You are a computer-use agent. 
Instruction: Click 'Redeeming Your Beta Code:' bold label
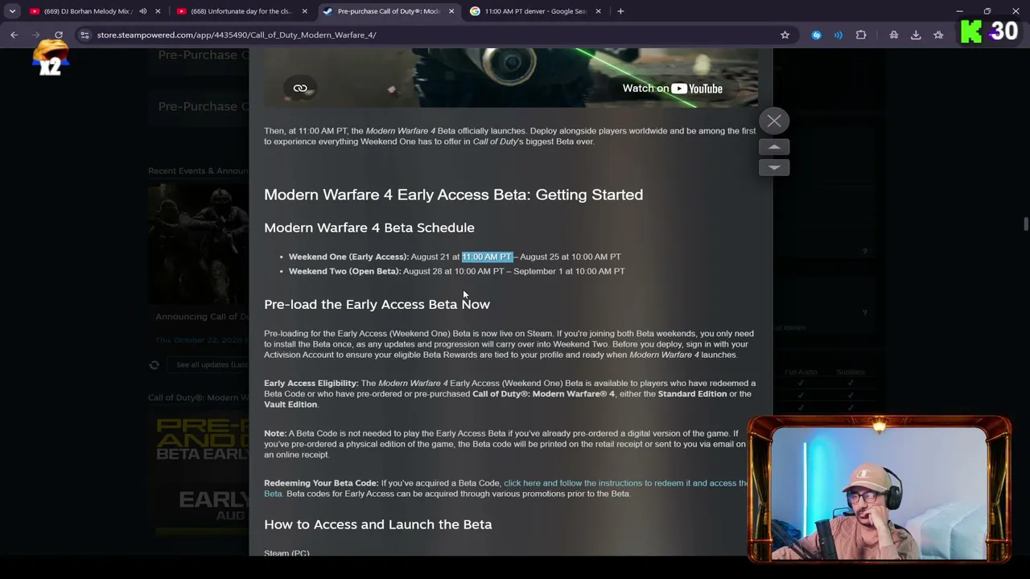click(x=321, y=483)
